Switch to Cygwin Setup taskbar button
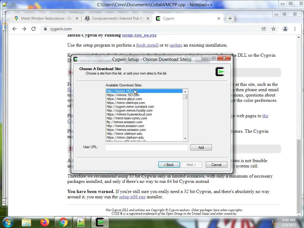Screen dimensions: 304x228 [100, 222]
